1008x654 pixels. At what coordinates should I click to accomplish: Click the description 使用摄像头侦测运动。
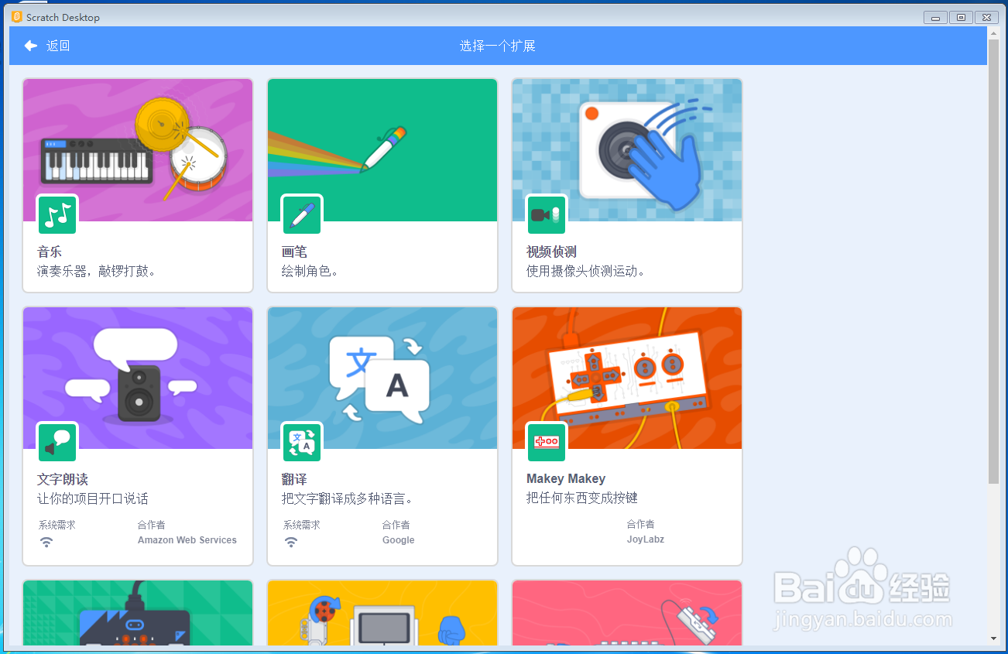click(586, 271)
